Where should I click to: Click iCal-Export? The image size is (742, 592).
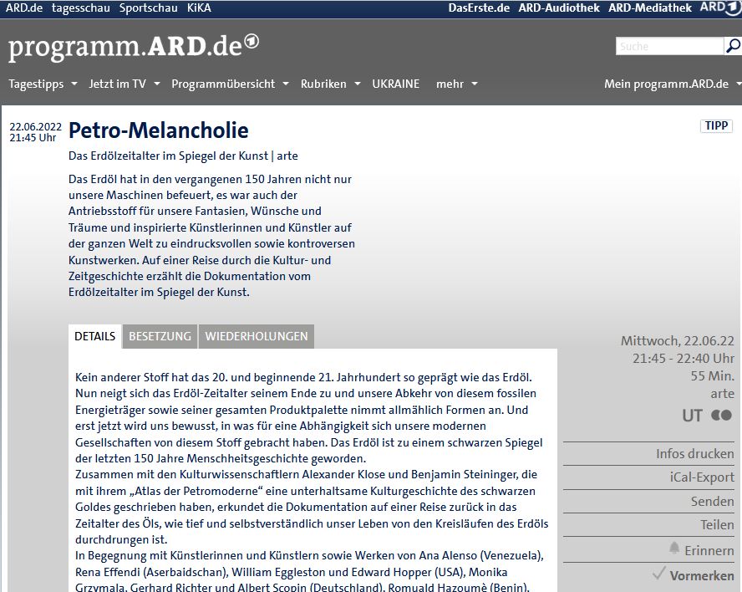pos(702,477)
